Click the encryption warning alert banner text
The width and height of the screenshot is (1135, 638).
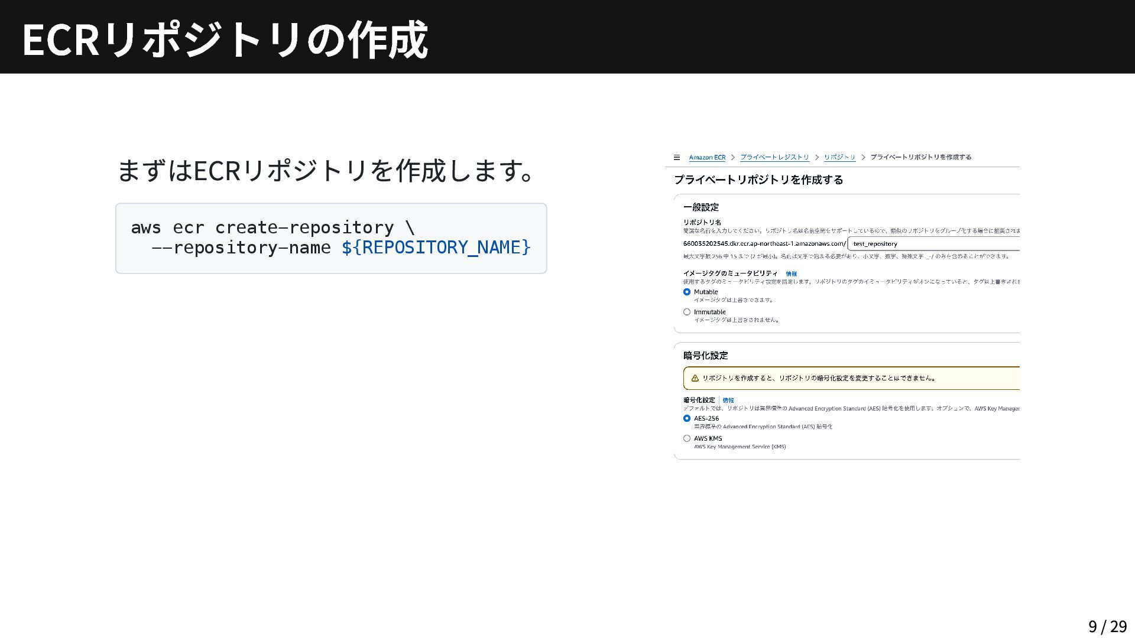[x=819, y=378]
